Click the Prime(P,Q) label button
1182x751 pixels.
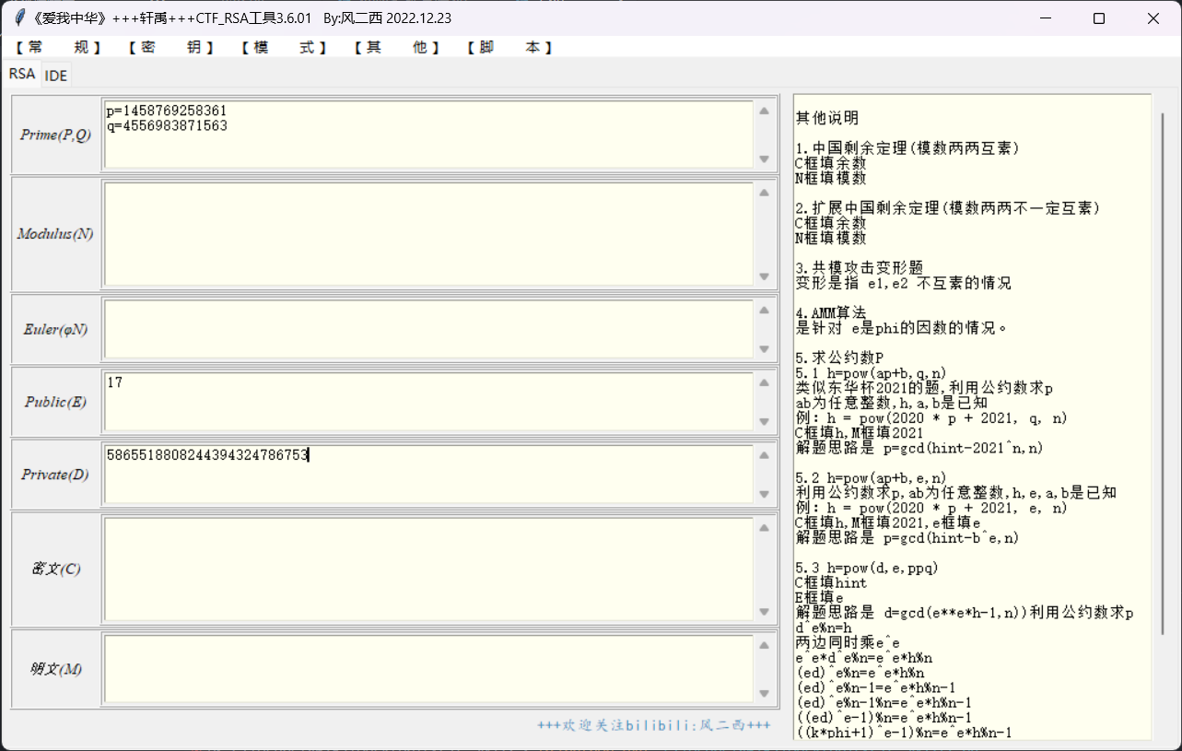55,135
